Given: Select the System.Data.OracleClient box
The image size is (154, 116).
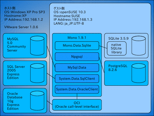Looking at the screenshot, I should click(x=77, y=89).
